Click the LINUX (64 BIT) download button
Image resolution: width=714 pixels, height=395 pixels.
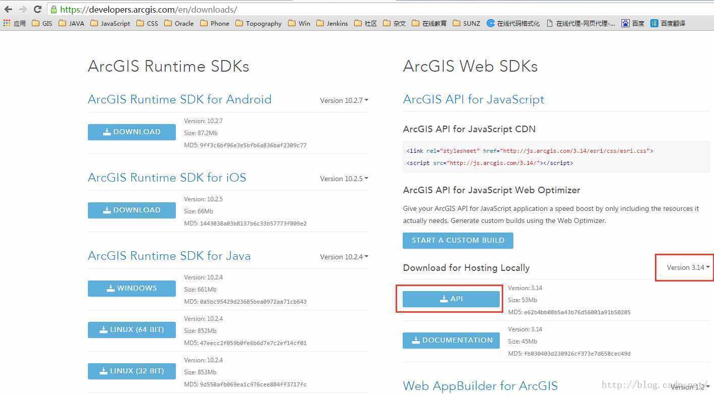132,330
